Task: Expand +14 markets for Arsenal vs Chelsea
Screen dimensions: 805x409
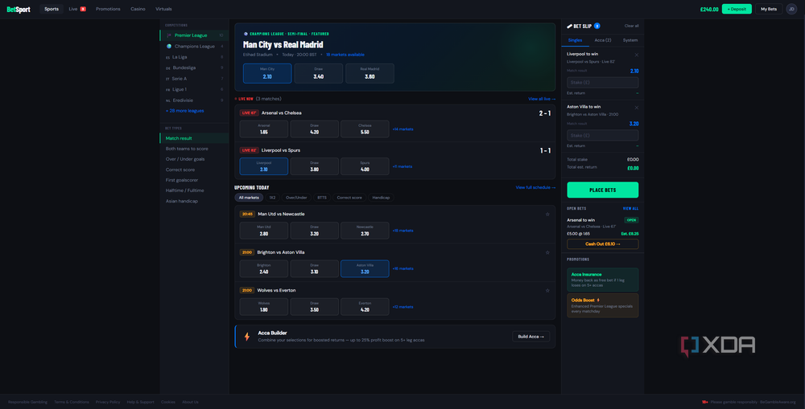Action: coord(402,129)
